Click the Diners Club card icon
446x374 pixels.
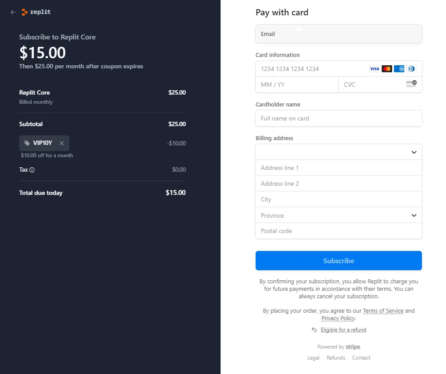[x=411, y=69]
